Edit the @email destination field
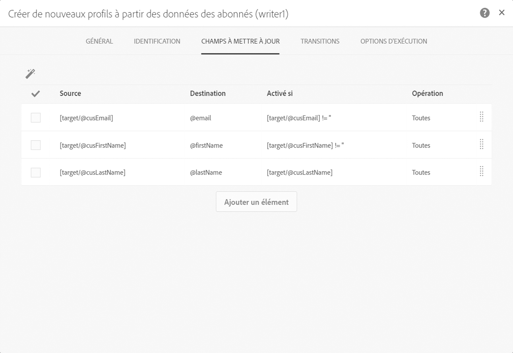Viewport: 513px width, 353px height. [x=201, y=118]
